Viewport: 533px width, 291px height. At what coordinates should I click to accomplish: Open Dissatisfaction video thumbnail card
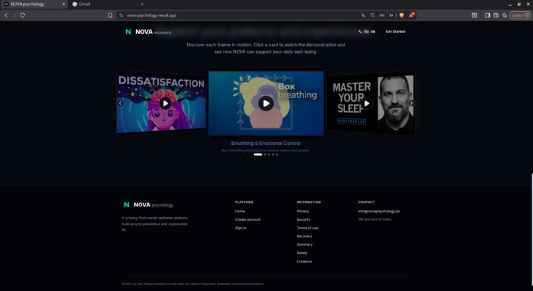161,103
